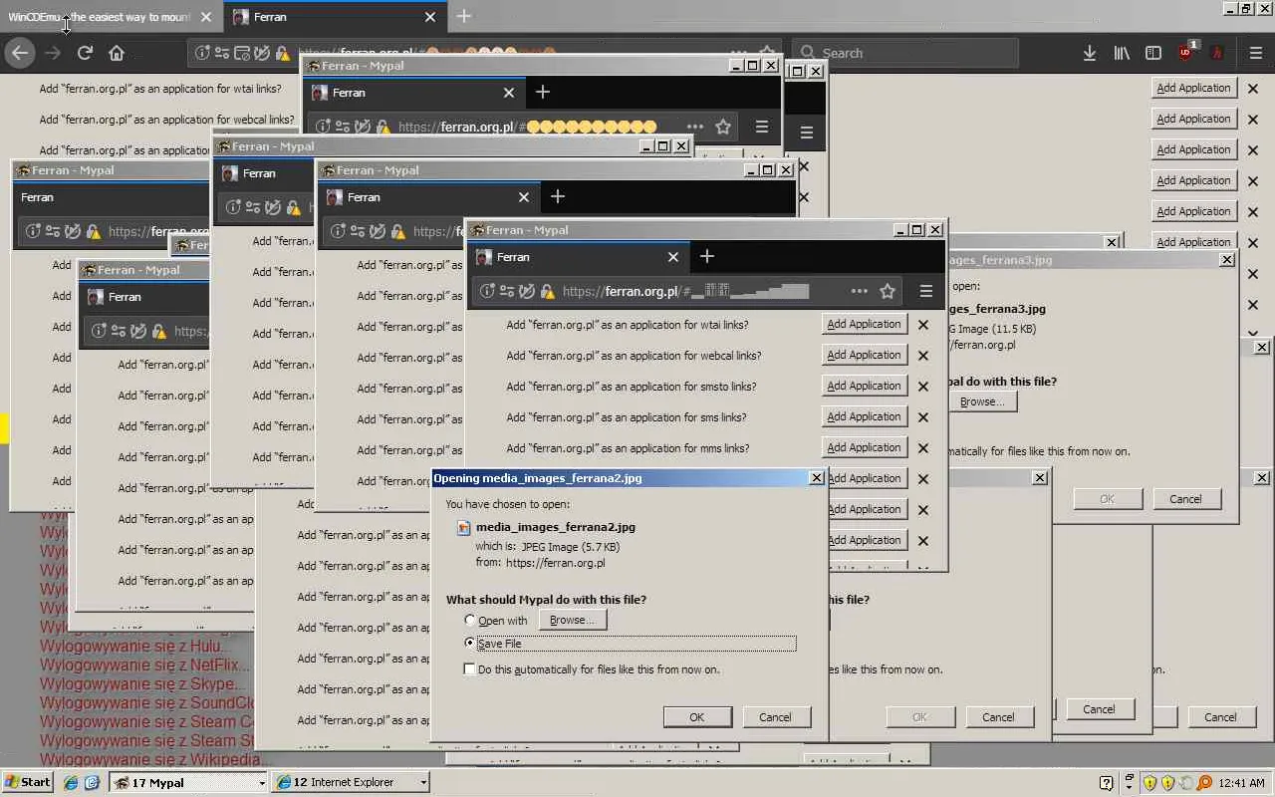Open the Home page in the main window
This screenshot has width=1275, height=797.
[117, 53]
